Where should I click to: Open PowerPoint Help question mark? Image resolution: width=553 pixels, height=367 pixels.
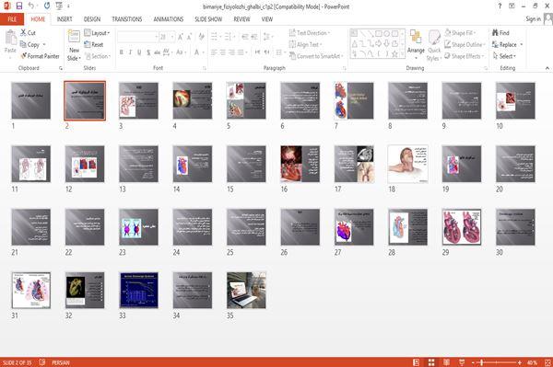500,6
